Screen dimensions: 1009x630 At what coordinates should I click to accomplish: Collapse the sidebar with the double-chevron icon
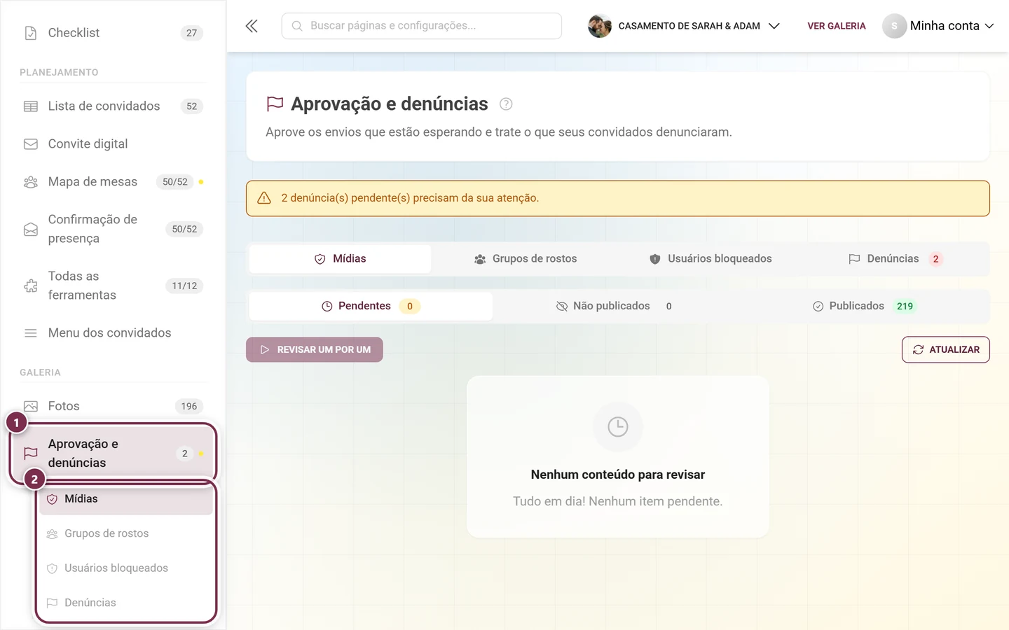click(x=252, y=26)
